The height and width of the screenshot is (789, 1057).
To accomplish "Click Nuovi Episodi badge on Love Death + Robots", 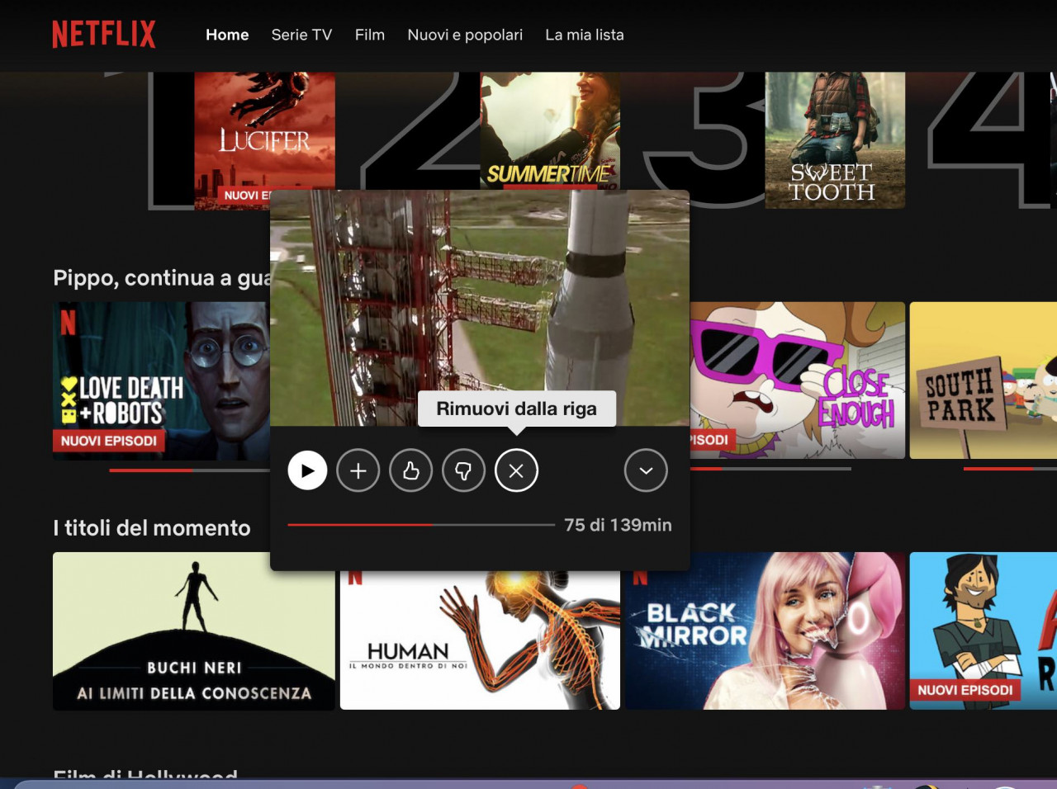I will [109, 441].
